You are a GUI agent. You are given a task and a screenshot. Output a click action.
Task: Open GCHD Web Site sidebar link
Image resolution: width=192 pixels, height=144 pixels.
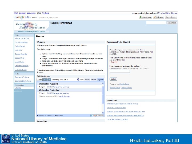pyautogui.click(x=21, y=70)
